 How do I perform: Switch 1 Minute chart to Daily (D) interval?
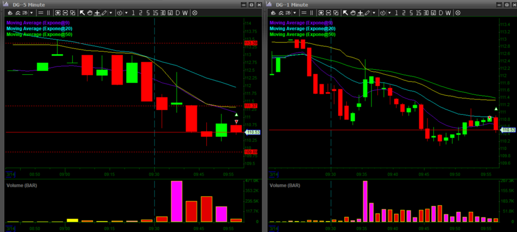441,12
